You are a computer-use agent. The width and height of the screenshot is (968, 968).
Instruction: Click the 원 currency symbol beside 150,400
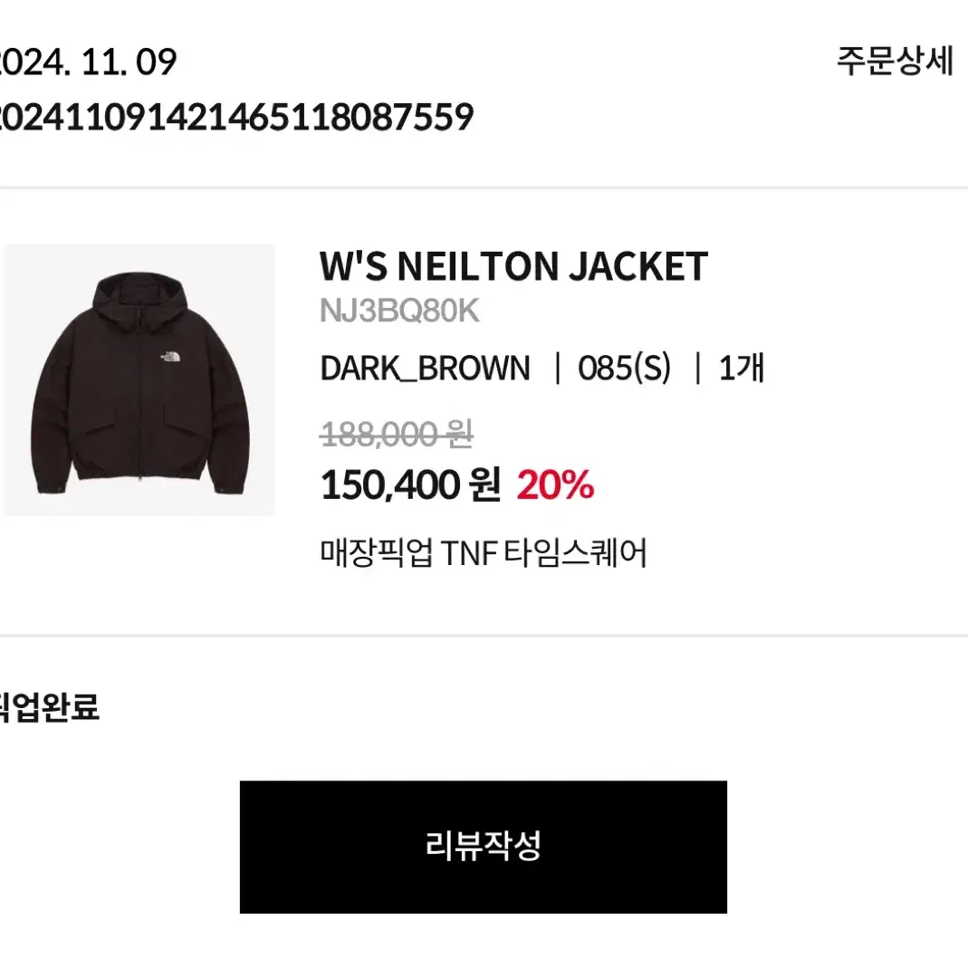[x=484, y=484]
